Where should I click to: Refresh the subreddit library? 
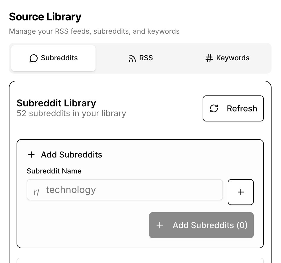coord(233,108)
